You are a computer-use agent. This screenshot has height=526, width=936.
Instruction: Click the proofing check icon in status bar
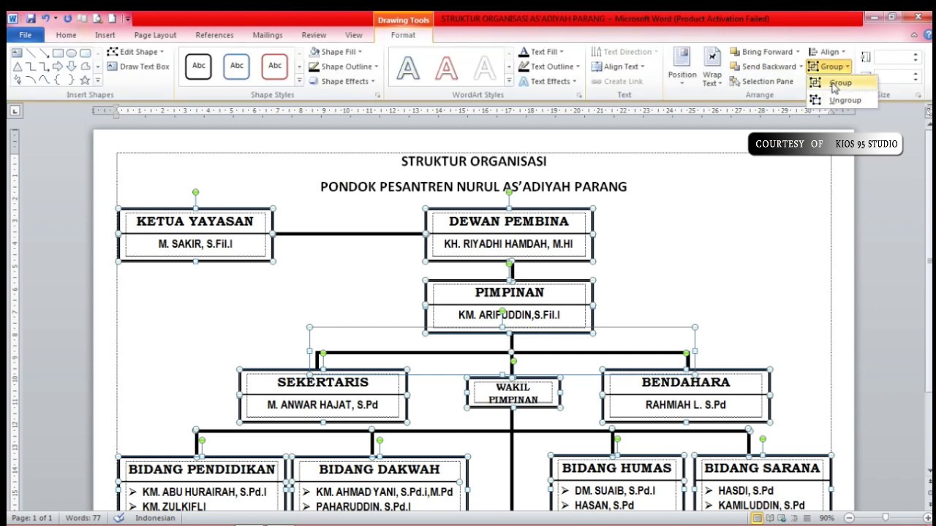point(119,518)
